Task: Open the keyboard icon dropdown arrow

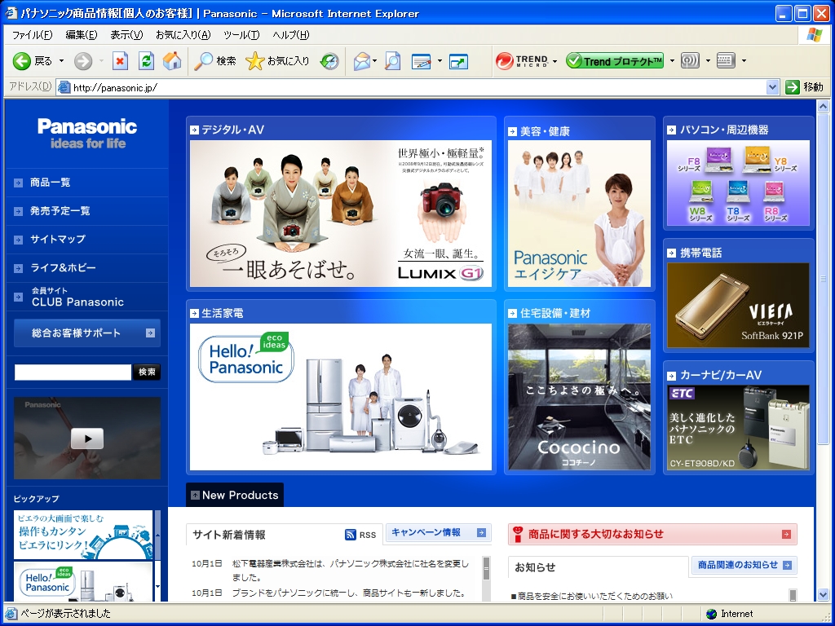Action: point(744,61)
